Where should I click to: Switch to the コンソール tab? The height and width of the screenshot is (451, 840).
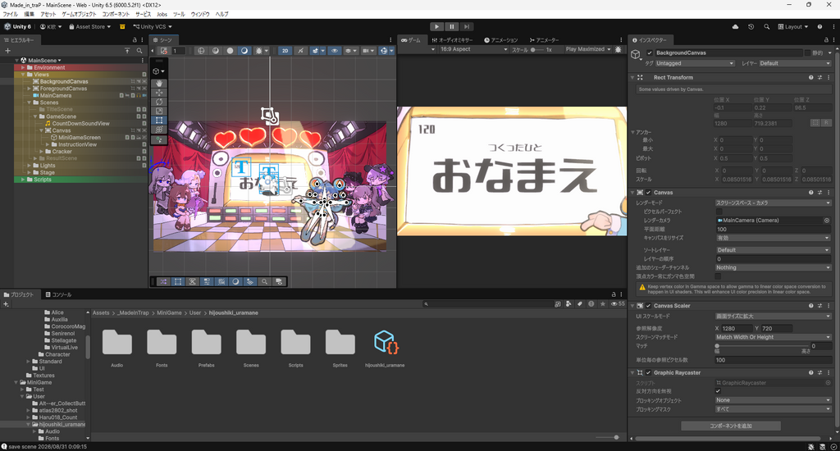pyautogui.click(x=58, y=294)
